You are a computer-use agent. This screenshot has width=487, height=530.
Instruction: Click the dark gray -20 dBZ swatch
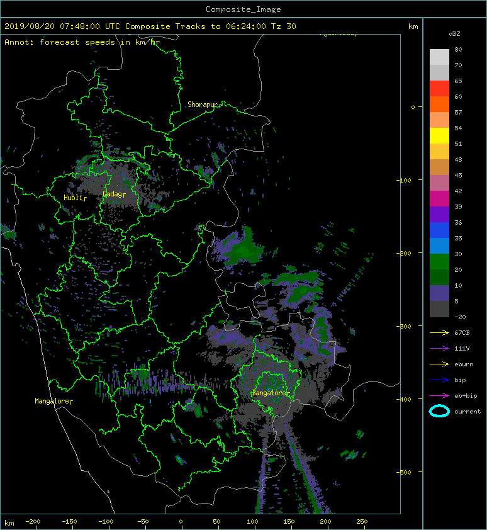point(439,309)
